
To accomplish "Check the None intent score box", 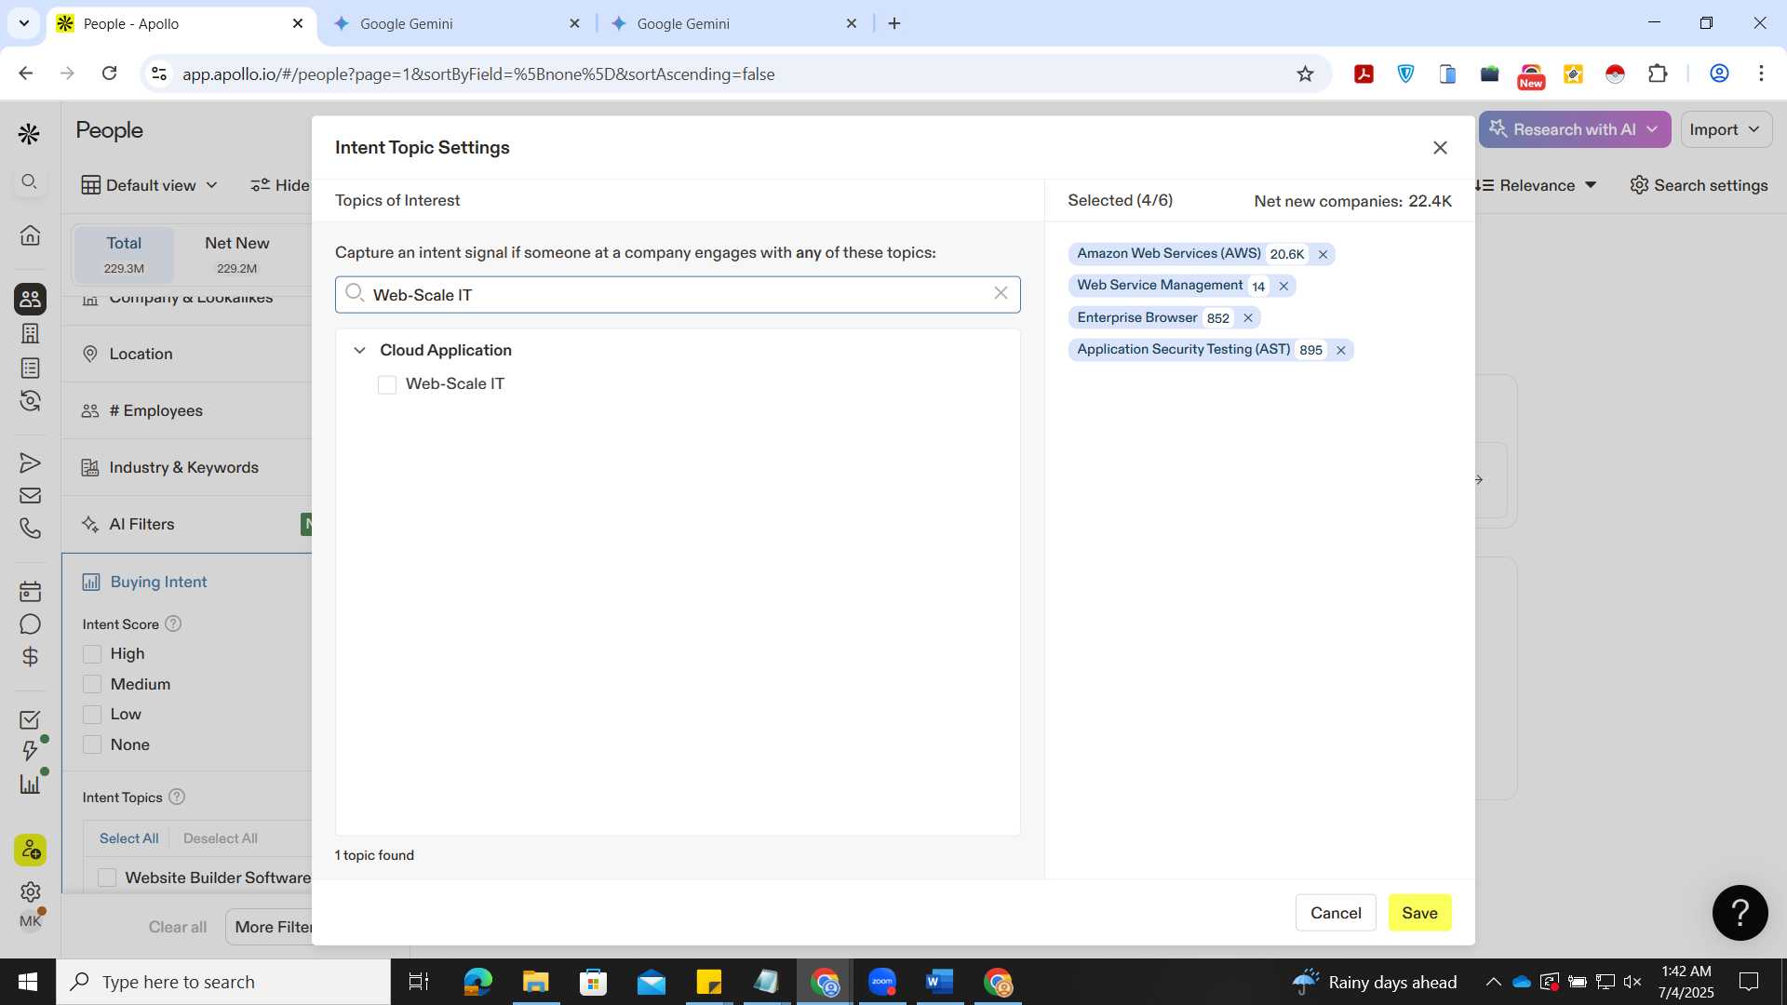I will [x=92, y=744].
